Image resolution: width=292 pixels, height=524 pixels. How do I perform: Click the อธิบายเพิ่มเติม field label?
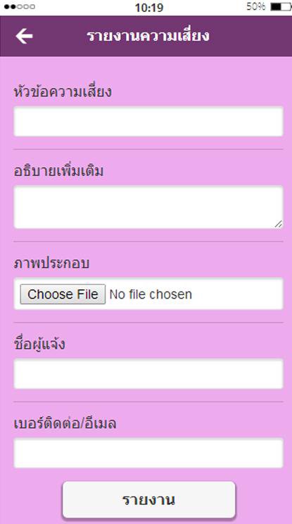pyautogui.click(x=58, y=171)
